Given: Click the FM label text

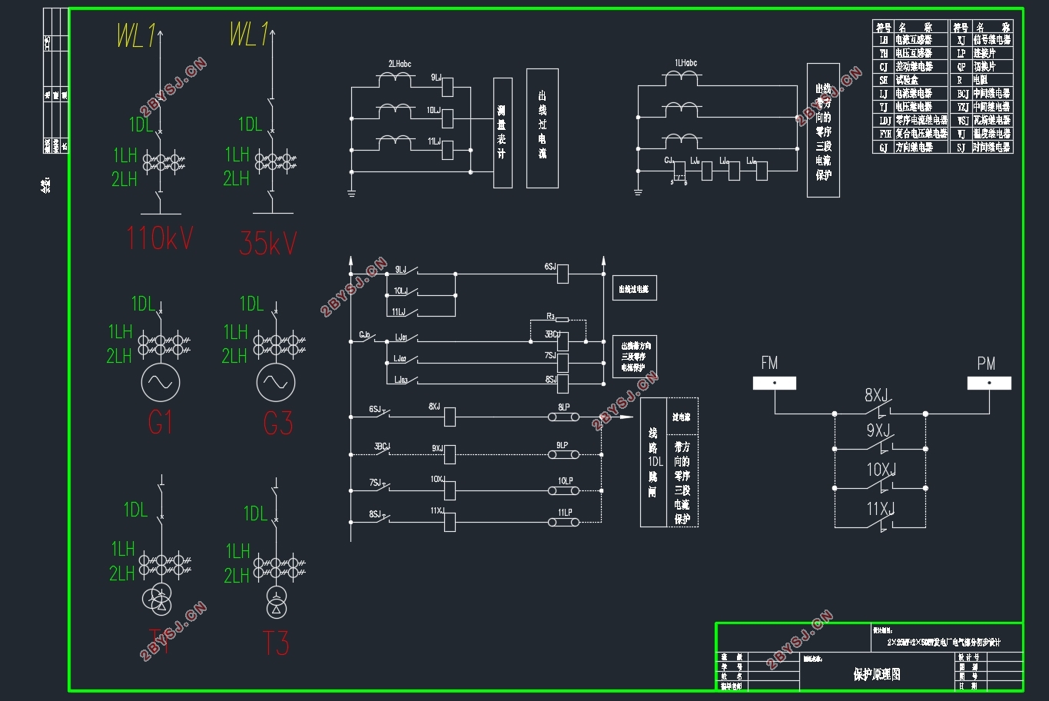Looking at the screenshot, I should click(769, 363).
